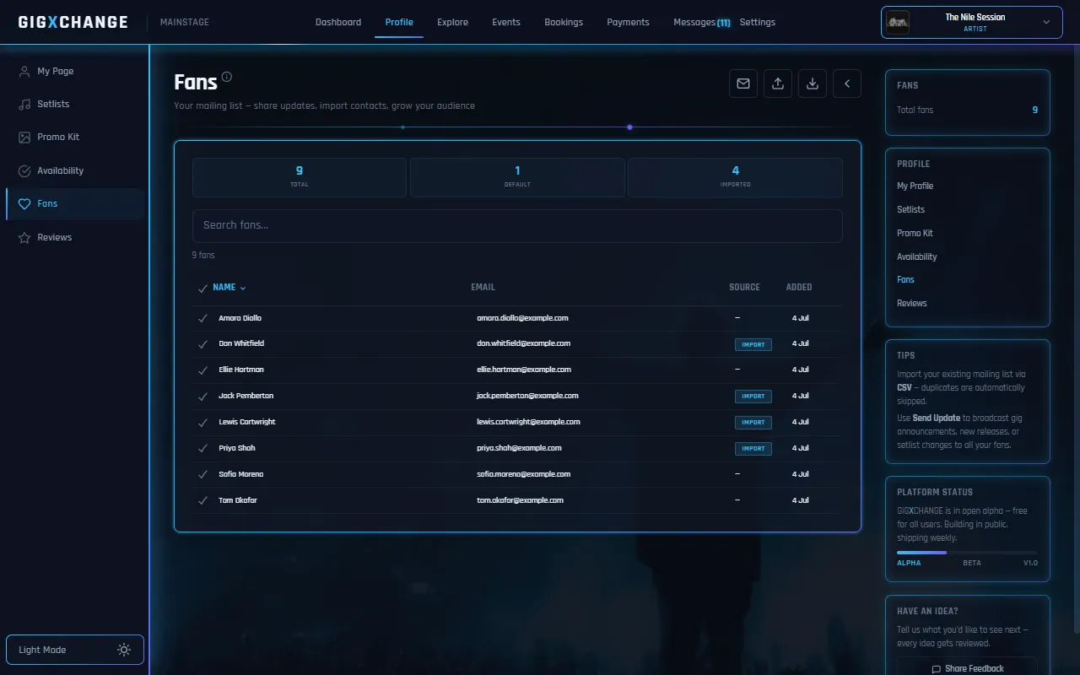
Task: Click the MAINSTAGE label in header
Action: point(184,22)
